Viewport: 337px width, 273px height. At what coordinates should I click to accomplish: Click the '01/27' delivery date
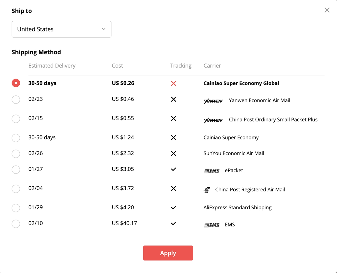(36, 169)
